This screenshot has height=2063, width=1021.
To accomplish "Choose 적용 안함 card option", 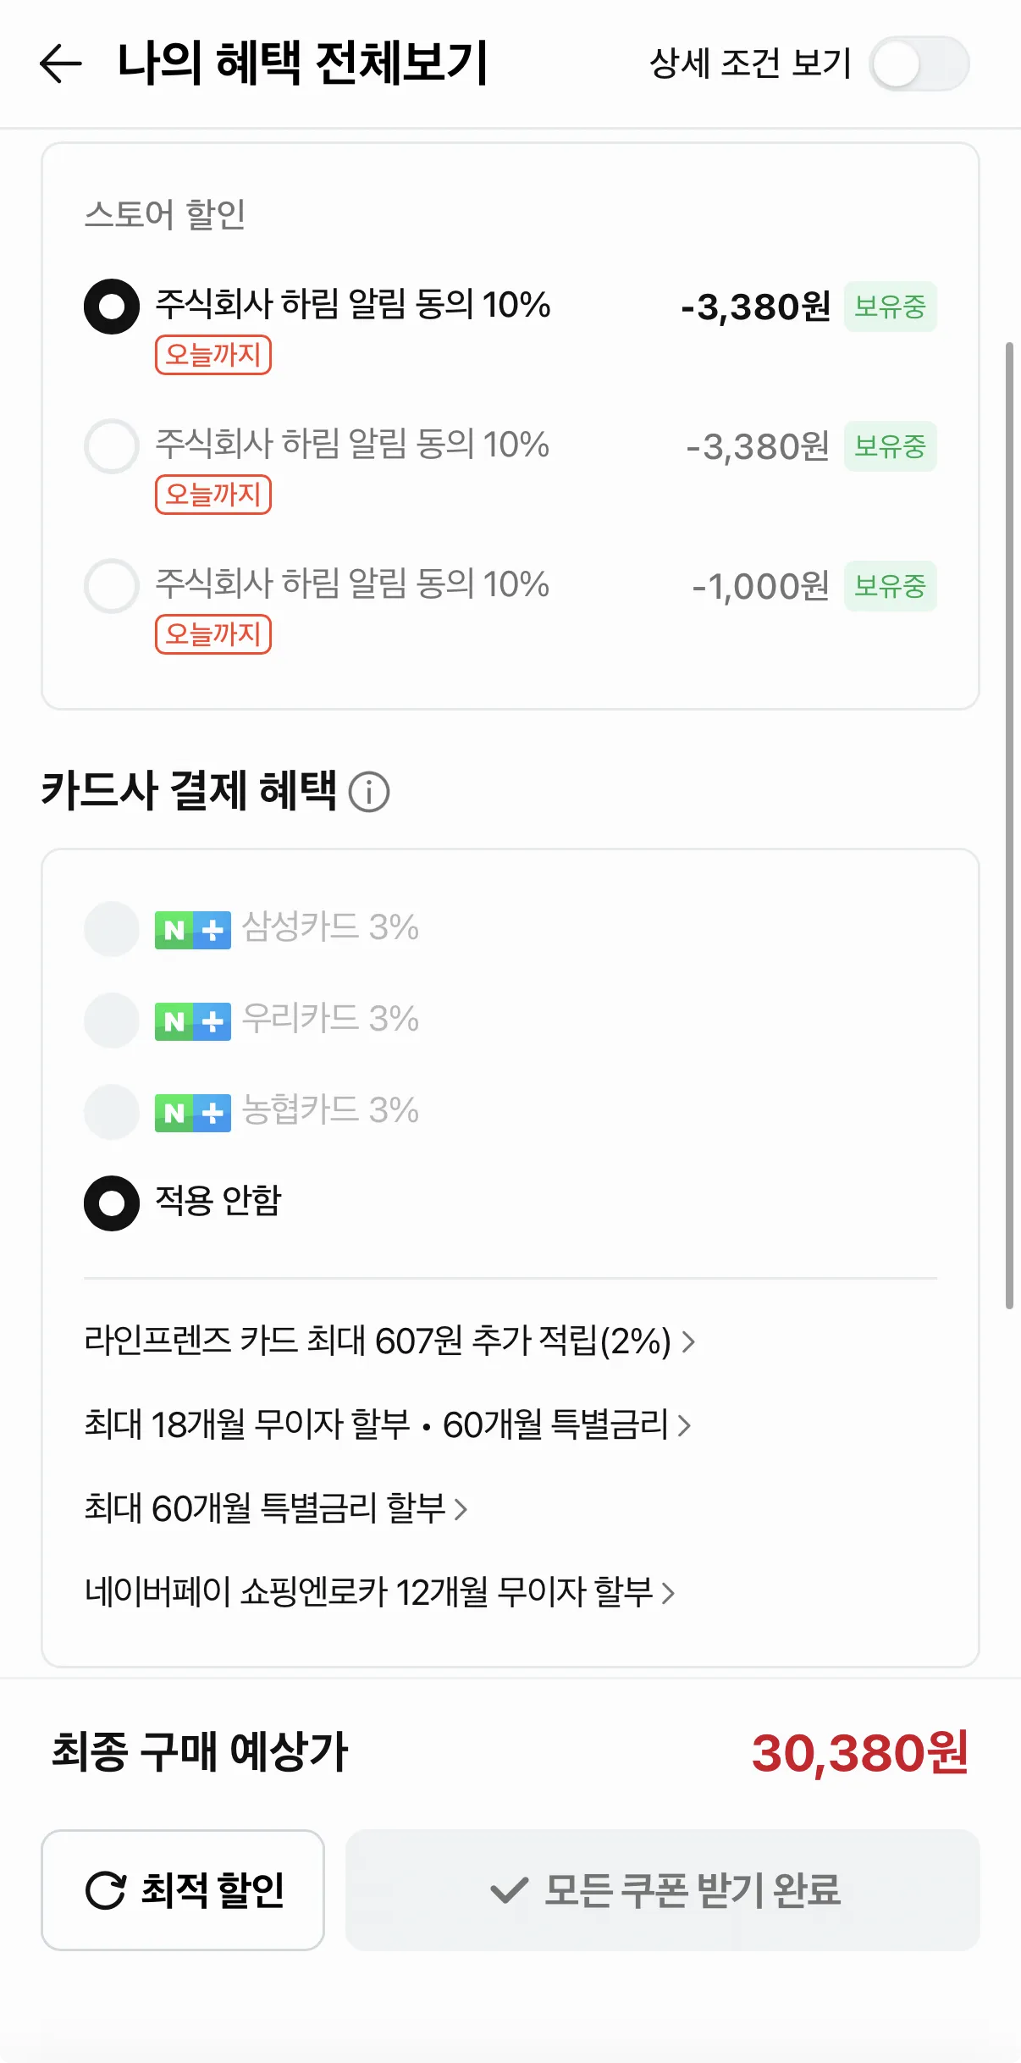I will pyautogui.click(x=112, y=1203).
